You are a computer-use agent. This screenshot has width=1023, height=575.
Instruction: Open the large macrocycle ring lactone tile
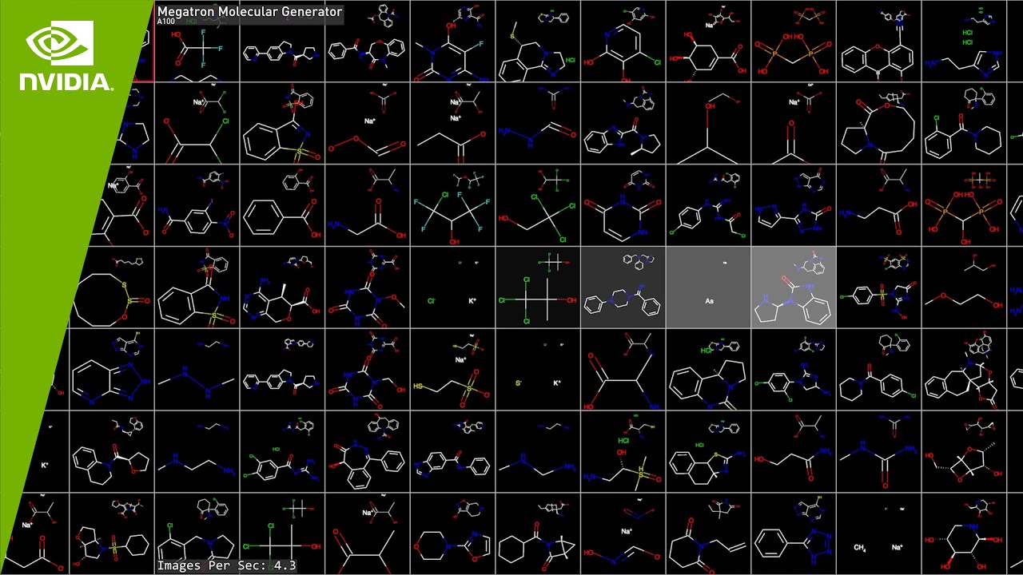878,124
